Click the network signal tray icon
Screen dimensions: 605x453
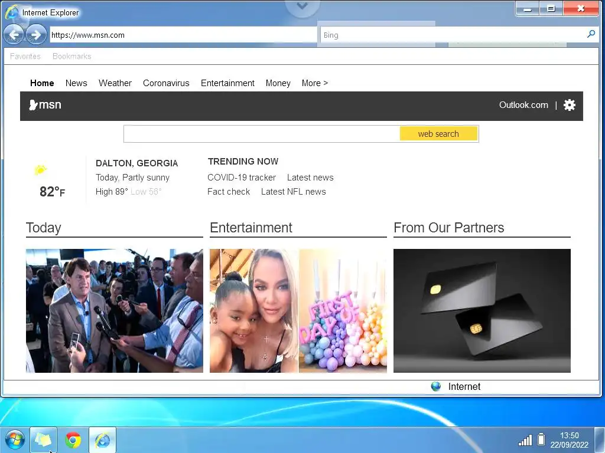coord(525,439)
